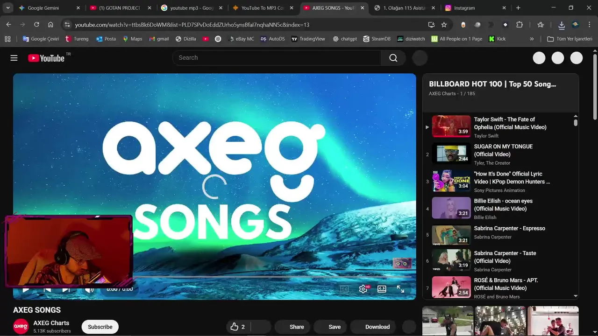Switch to youtube mp3 Google tab
598x336 pixels.
pos(192,8)
